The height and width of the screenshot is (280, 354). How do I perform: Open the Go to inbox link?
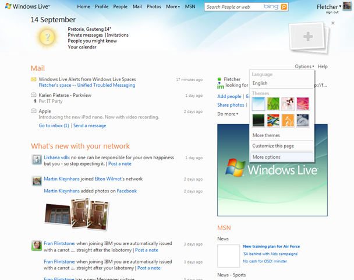54,125
